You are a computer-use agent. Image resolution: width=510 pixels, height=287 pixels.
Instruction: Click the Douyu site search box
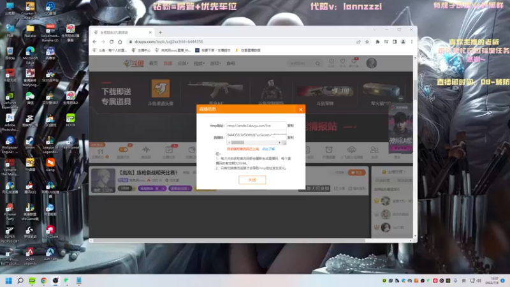point(304,63)
